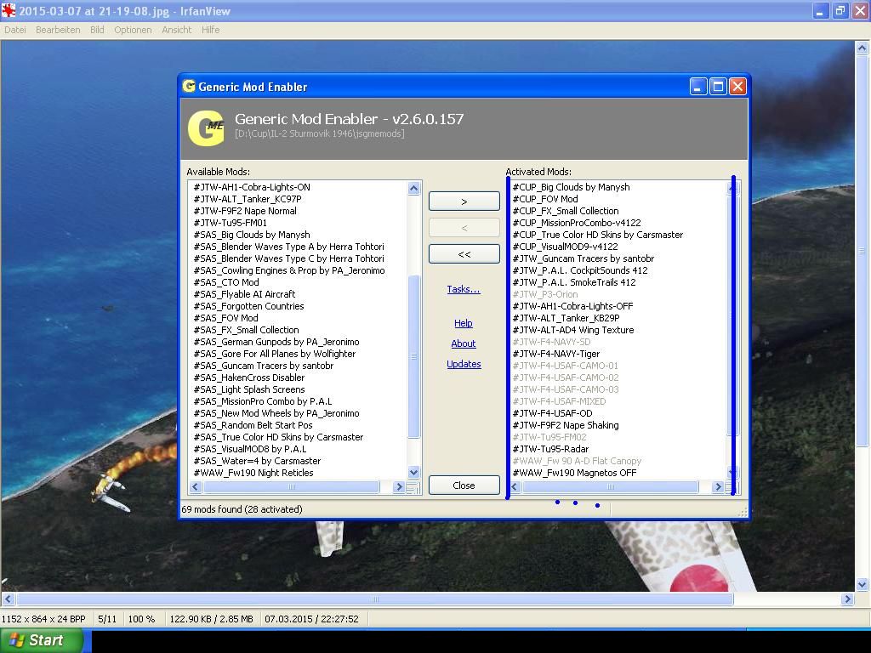Select #SAS_Blender Waves Type A mod
Image resolution: width=871 pixels, height=653 pixels.
[x=289, y=247]
